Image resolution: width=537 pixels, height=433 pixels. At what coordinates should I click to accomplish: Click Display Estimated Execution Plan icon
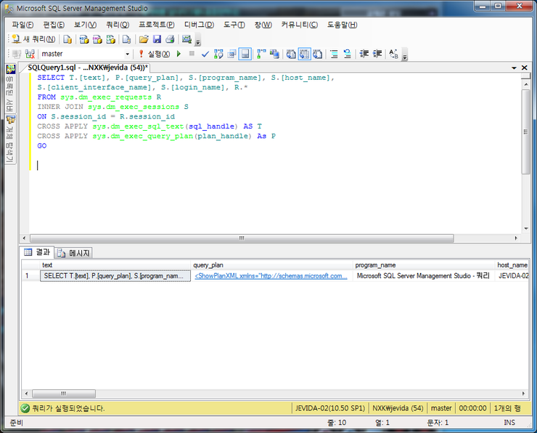pyautogui.click(x=218, y=54)
